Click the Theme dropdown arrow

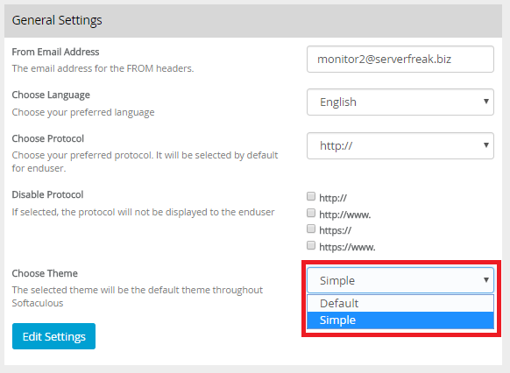pyautogui.click(x=486, y=280)
